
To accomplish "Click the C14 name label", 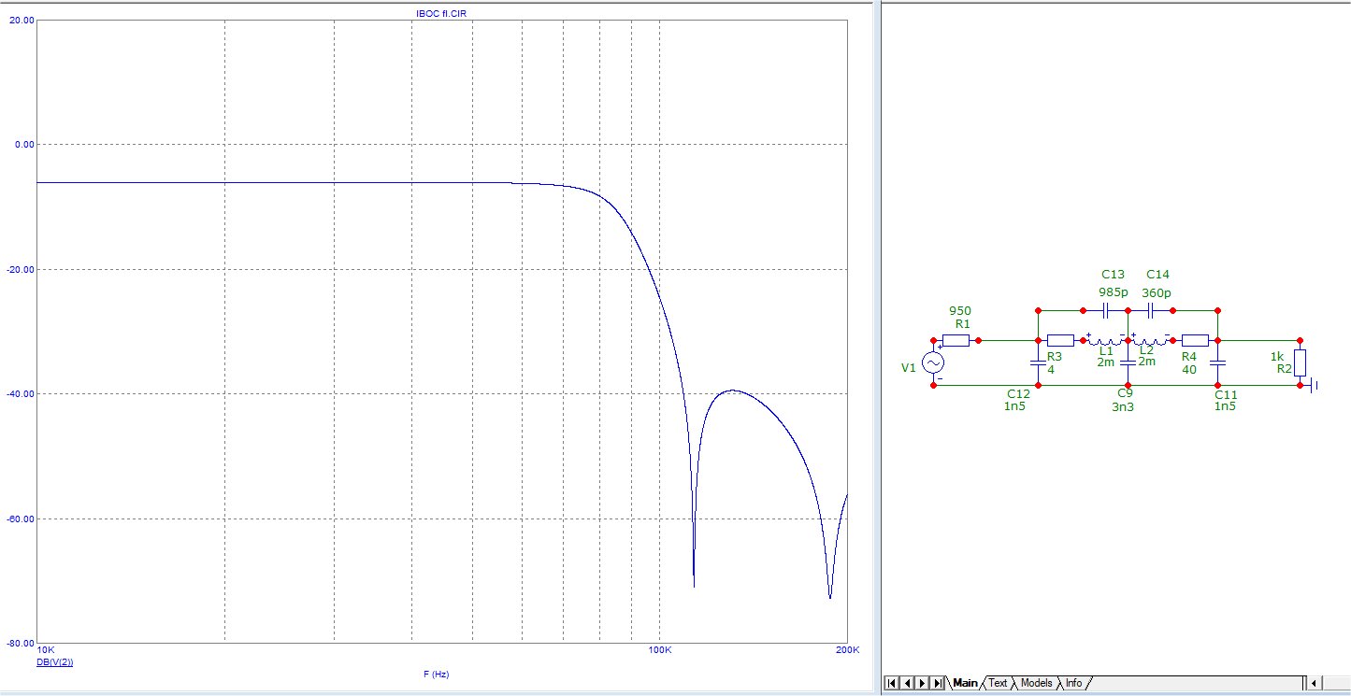I will pyautogui.click(x=1157, y=275).
